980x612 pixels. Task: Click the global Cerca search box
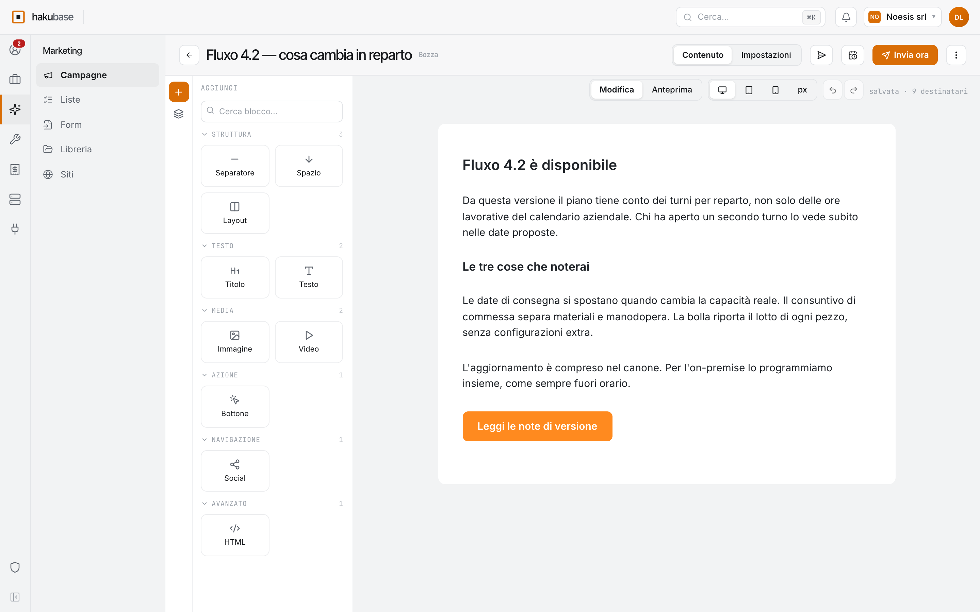750,17
